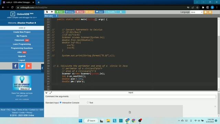Collapse the input panel with the down chevron
The height and width of the screenshot is (124, 220).
46,93
